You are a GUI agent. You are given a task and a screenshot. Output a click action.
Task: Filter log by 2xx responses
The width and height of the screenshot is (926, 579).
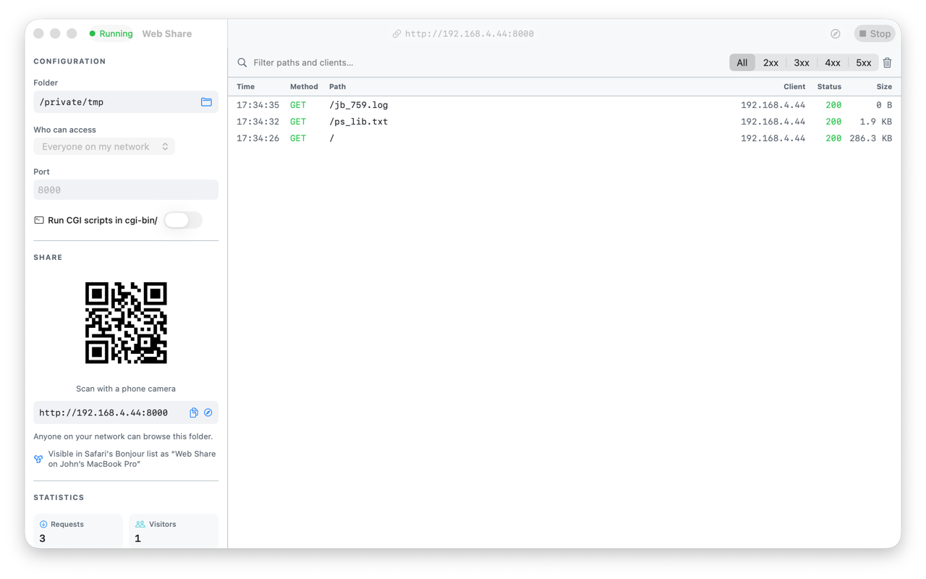(771, 63)
